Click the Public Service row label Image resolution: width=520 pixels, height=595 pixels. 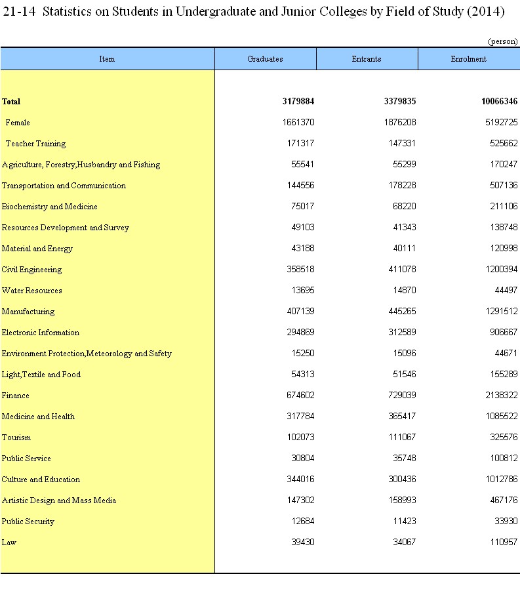(x=26, y=459)
